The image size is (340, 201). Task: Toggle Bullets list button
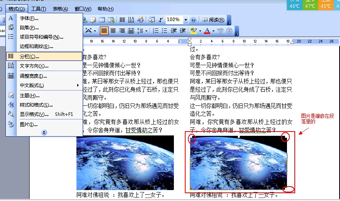point(165,31)
